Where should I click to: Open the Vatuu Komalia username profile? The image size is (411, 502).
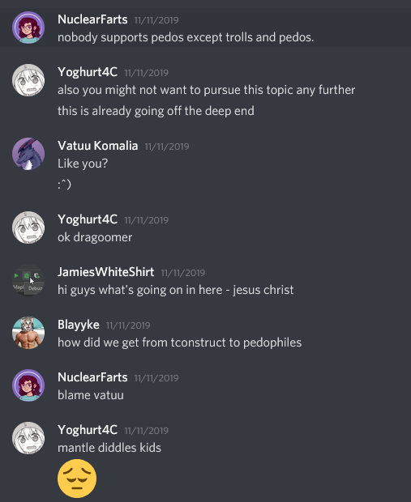tap(98, 146)
